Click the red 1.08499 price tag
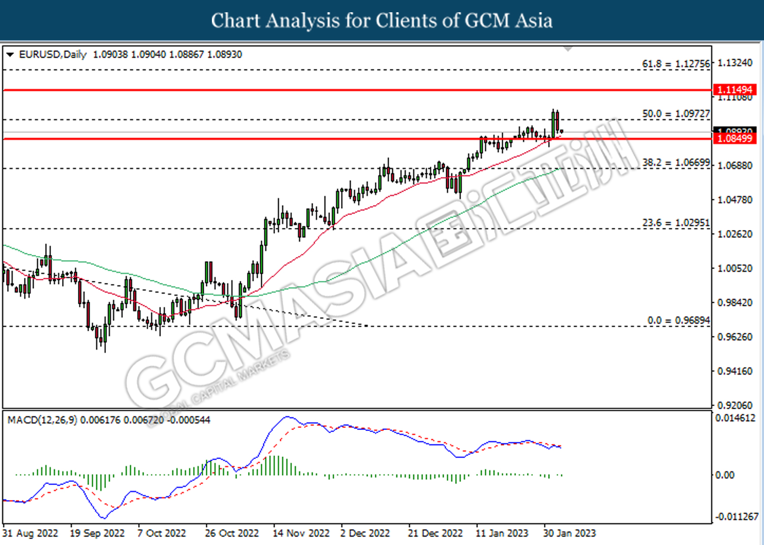 click(x=734, y=138)
